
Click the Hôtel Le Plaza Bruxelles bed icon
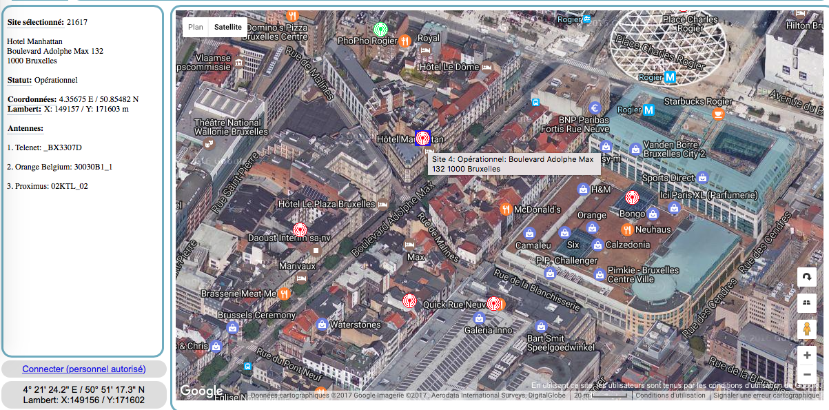(x=382, y=205)
